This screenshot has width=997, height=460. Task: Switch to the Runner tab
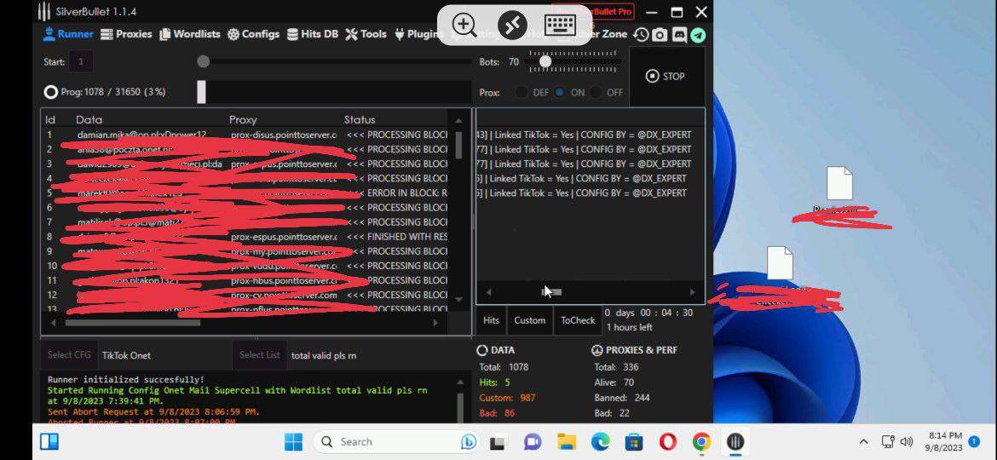coord(68,34)
